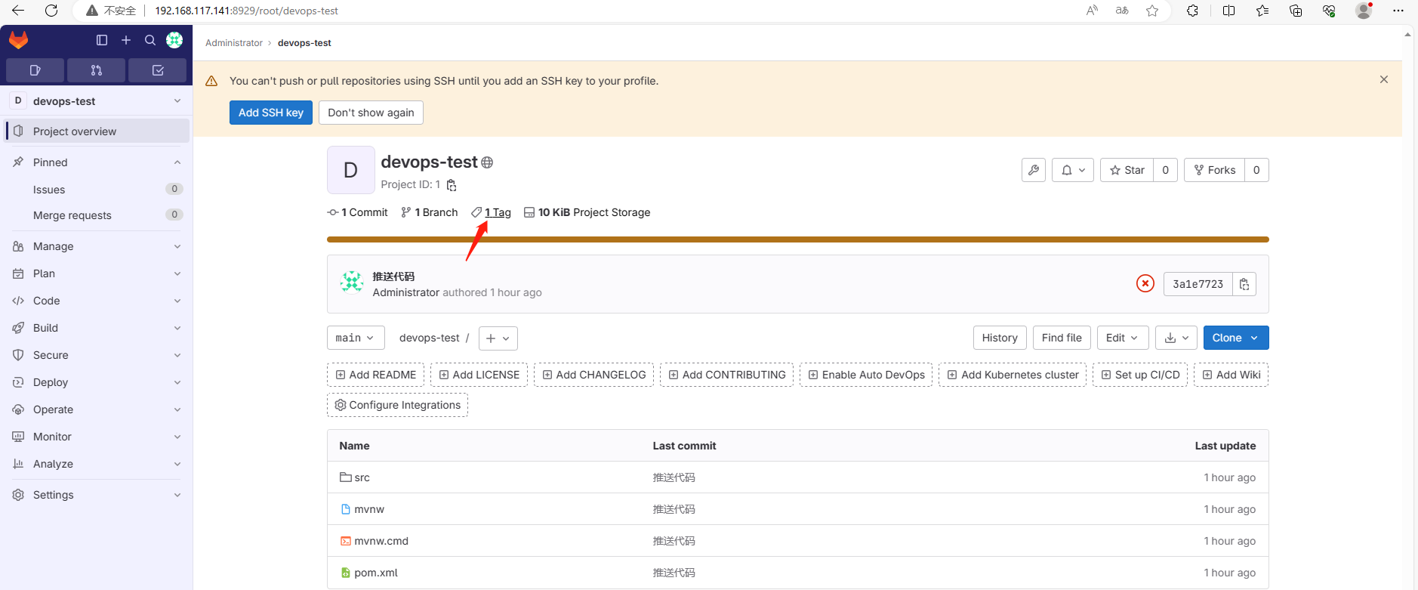Expand the Deploy menu
Image resolution: width=1418 pixels, height=590 pixels.
(x=97, y=382)
